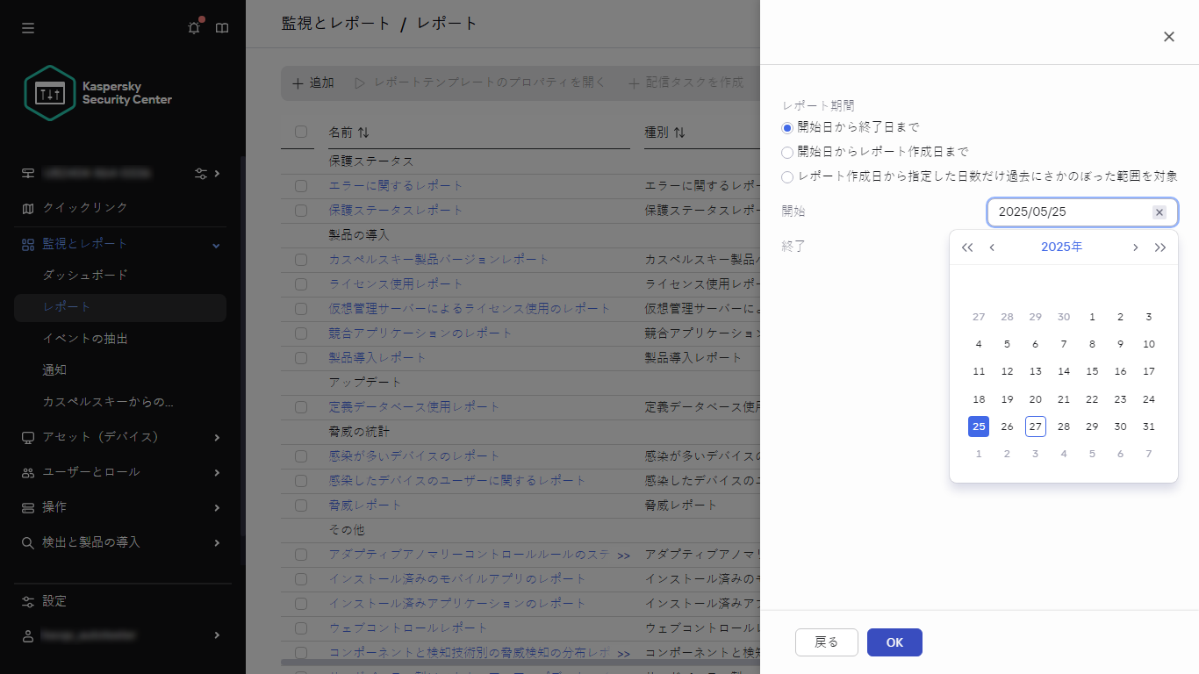
Task: Open the hamburger navigation menu
Action: [27, 27]
